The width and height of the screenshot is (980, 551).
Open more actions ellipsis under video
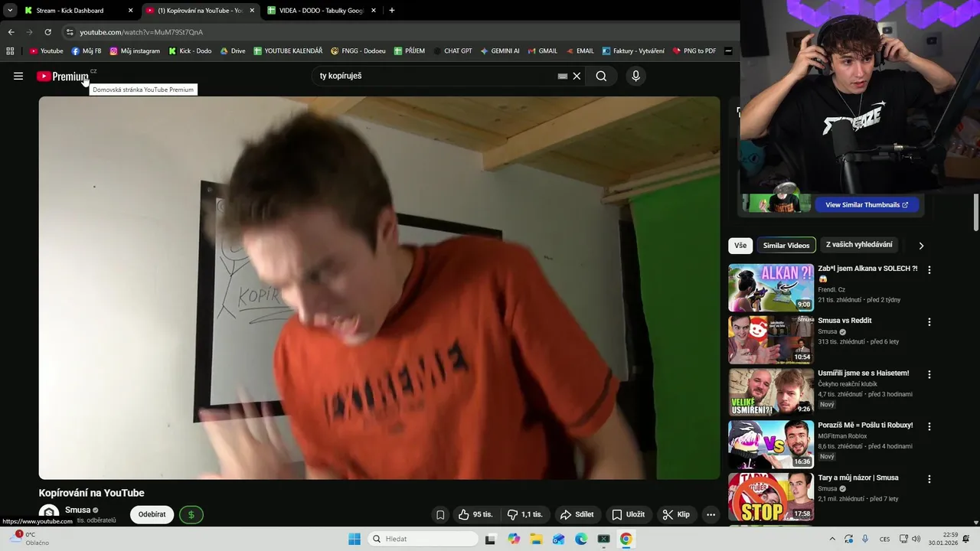710,514
